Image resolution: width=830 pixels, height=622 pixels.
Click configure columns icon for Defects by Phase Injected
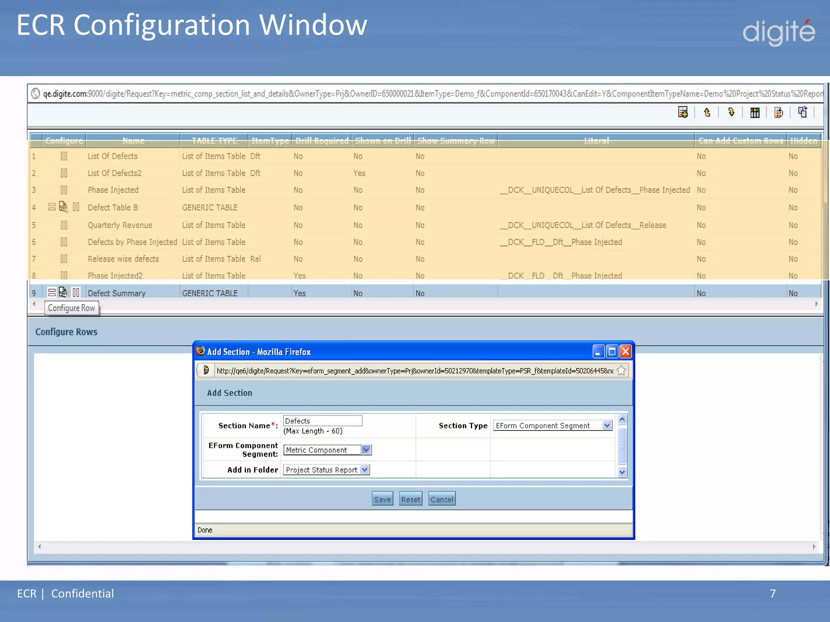coord(64,242)
